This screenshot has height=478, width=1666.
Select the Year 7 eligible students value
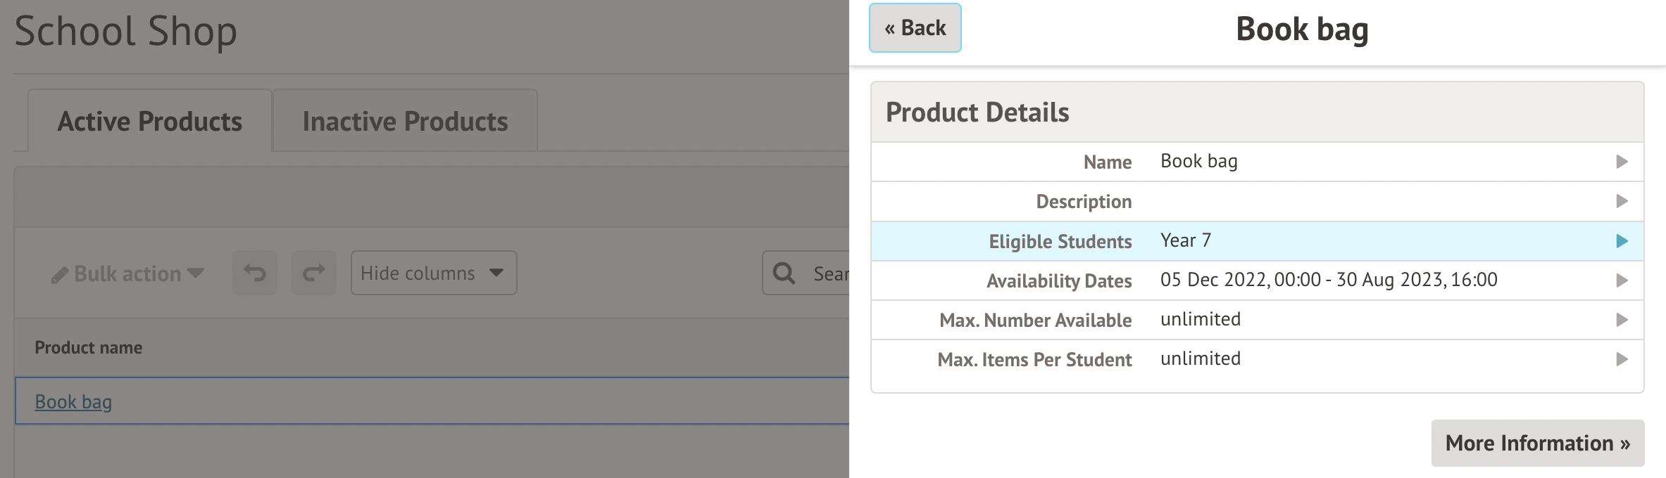pyautogui.click(x=1186, y=240)
